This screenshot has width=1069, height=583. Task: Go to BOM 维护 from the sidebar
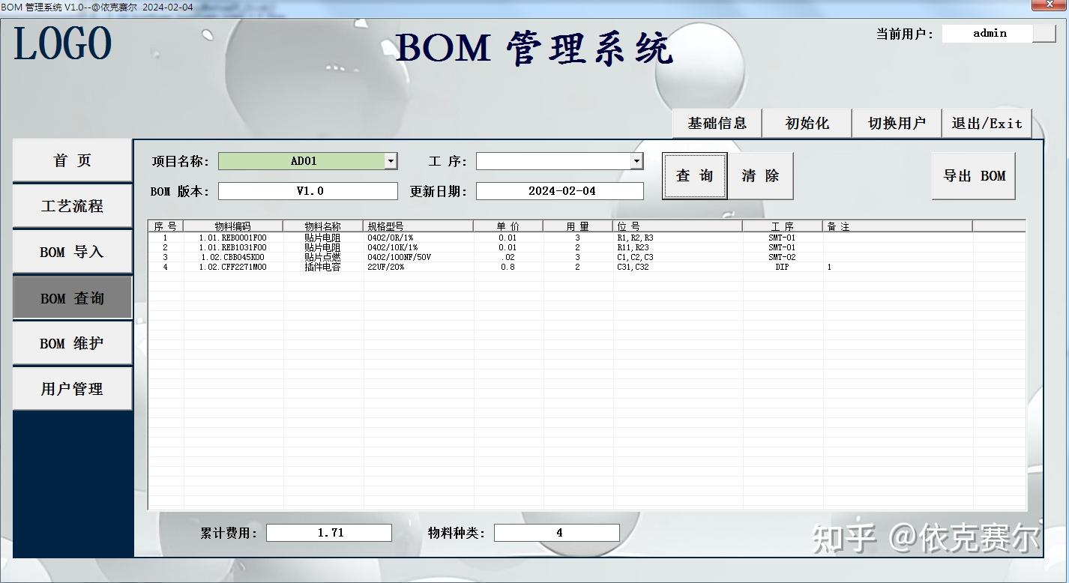72,342
